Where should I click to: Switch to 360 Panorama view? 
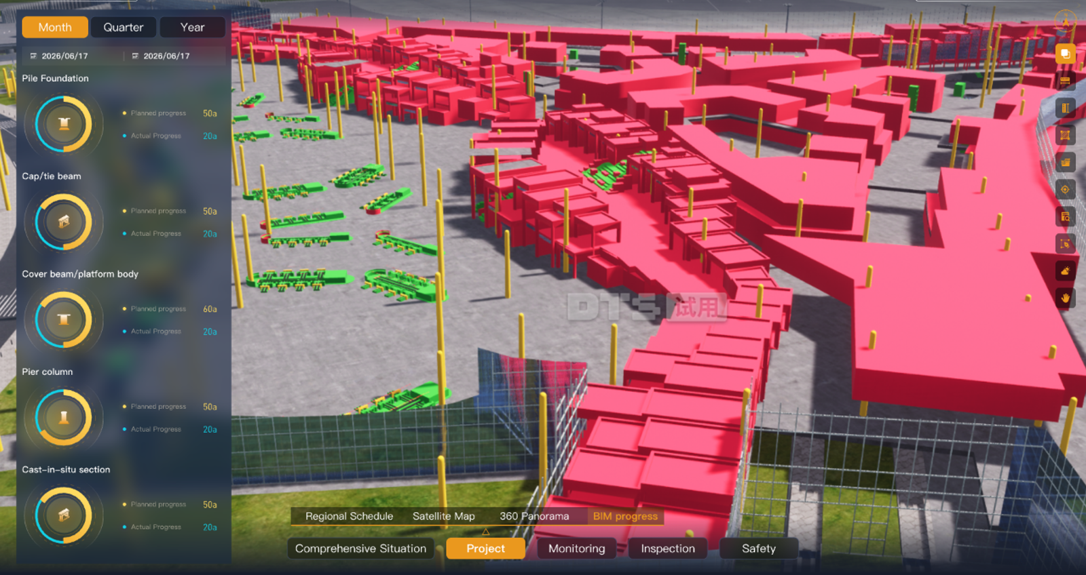tap(534, 516)
